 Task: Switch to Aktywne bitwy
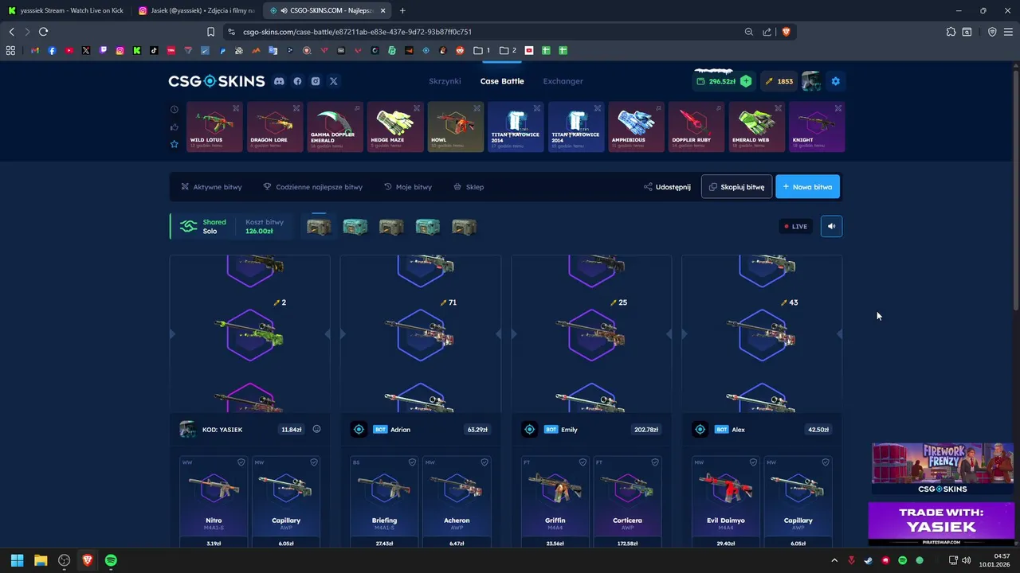point(211,187)
